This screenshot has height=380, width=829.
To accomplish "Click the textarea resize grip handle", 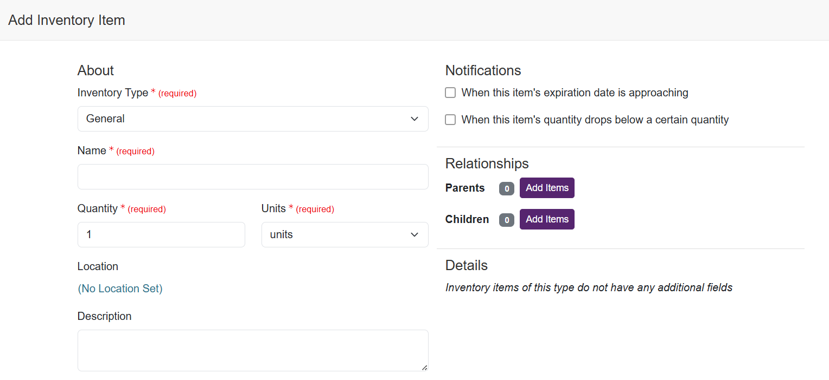I will pos(425,368).
